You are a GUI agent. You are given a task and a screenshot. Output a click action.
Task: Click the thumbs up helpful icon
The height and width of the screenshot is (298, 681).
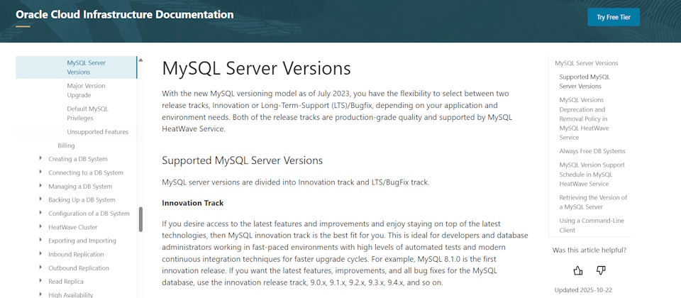(578, 270)
